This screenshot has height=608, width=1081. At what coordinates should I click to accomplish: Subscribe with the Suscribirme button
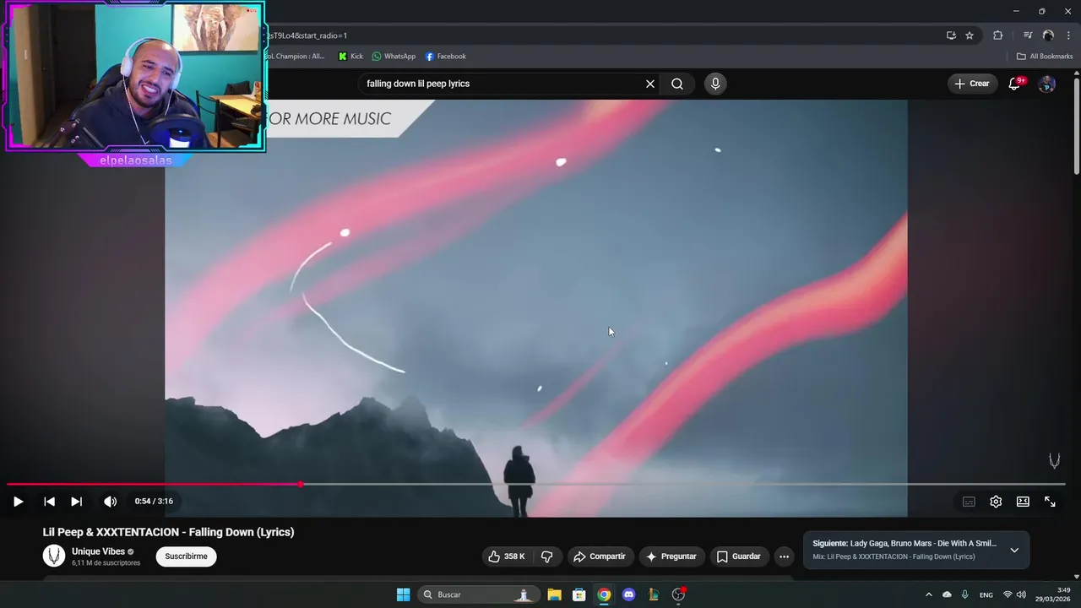click(186, 556)
